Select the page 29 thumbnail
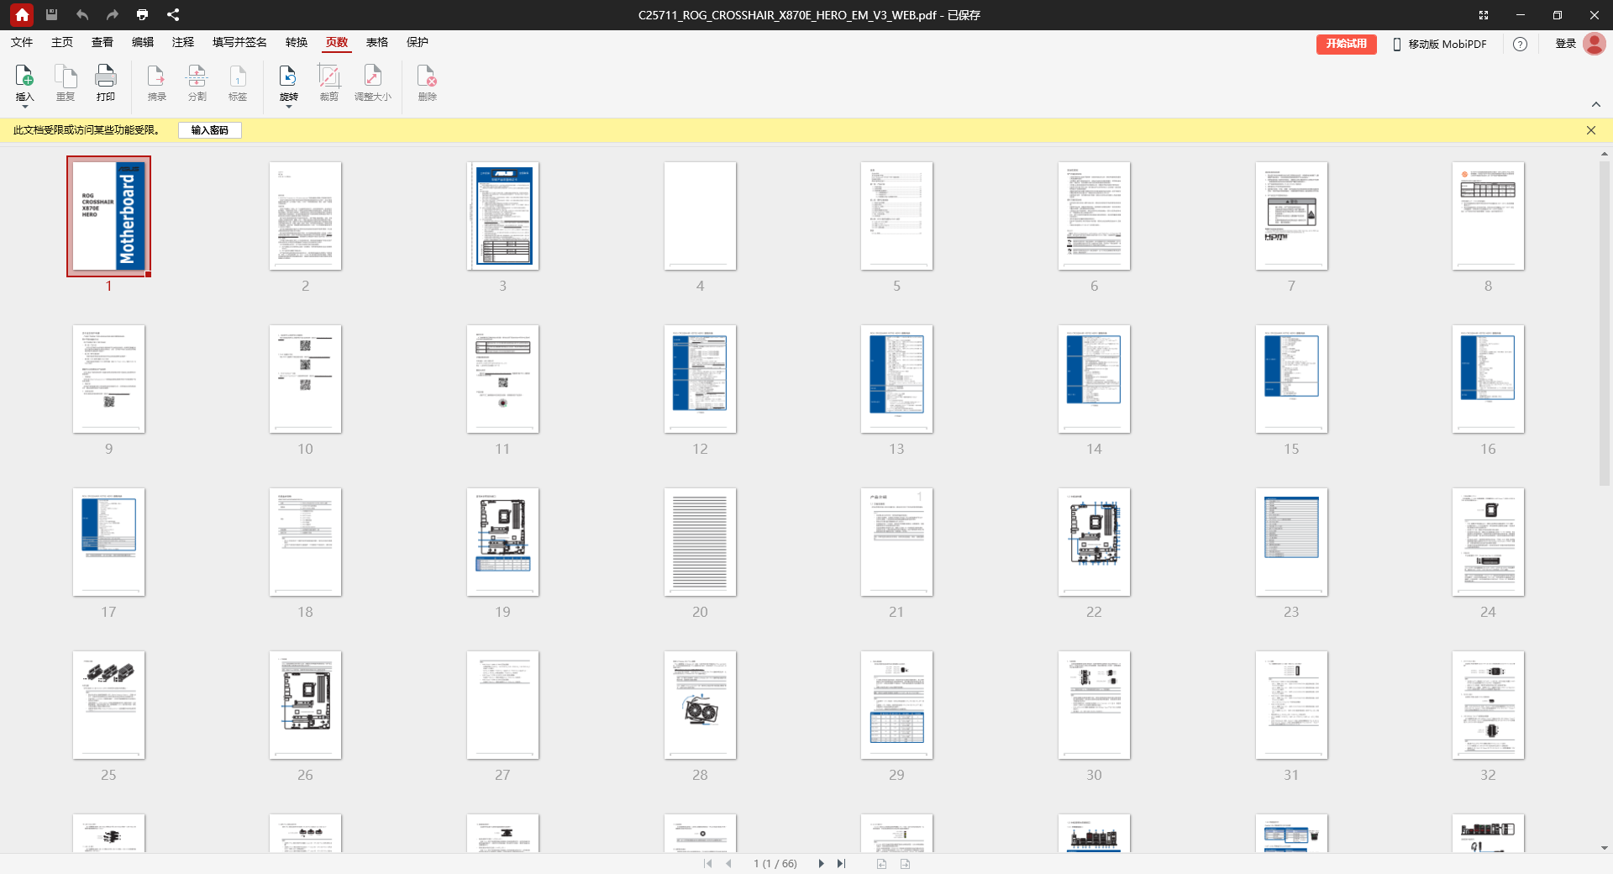This screenshot has width=1613, height=874. click(x=896, y=705)
